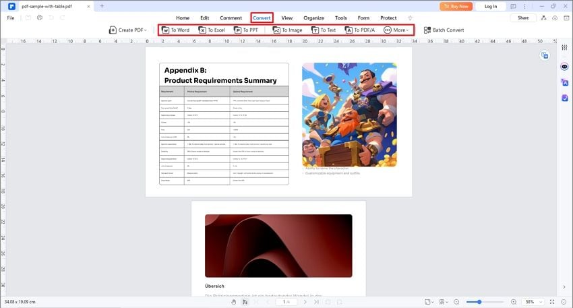
Task: Add a new tab with plus button
Action: tap(102, 6)
